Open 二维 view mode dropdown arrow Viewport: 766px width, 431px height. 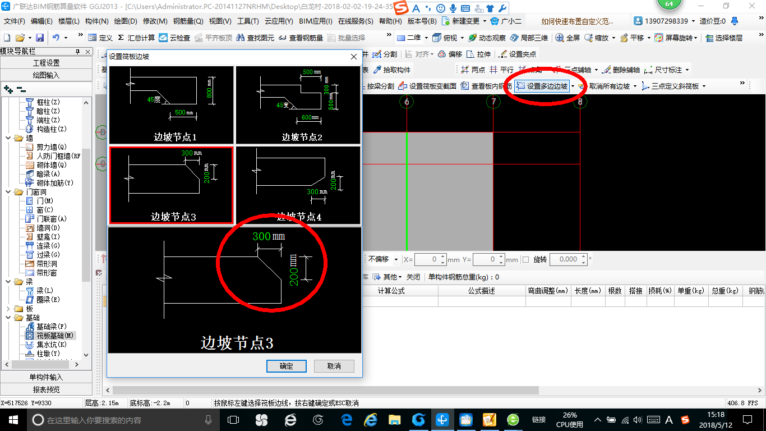click(x=427, y=38)
